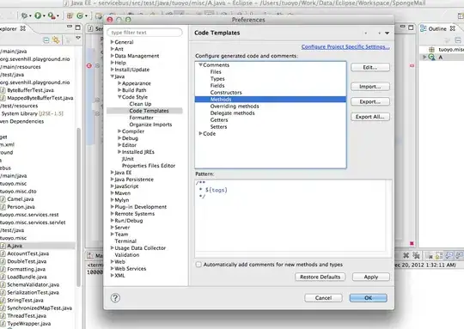The image size is (464, 329).
Task: Click the Cancel button in Preferences
Action: (323, 298)
